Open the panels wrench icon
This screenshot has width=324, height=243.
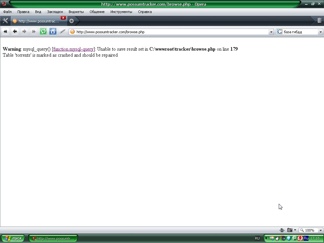tap(5, 21)
